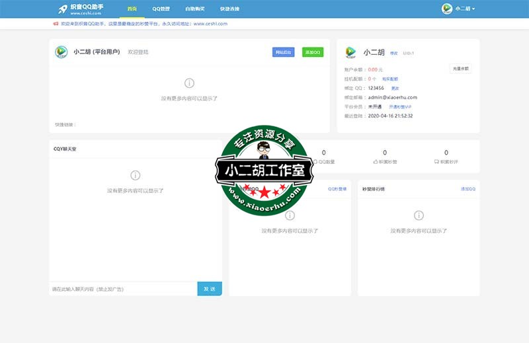Click the green 添加QQ button
The image size is (529, 343).
(313, 52)
